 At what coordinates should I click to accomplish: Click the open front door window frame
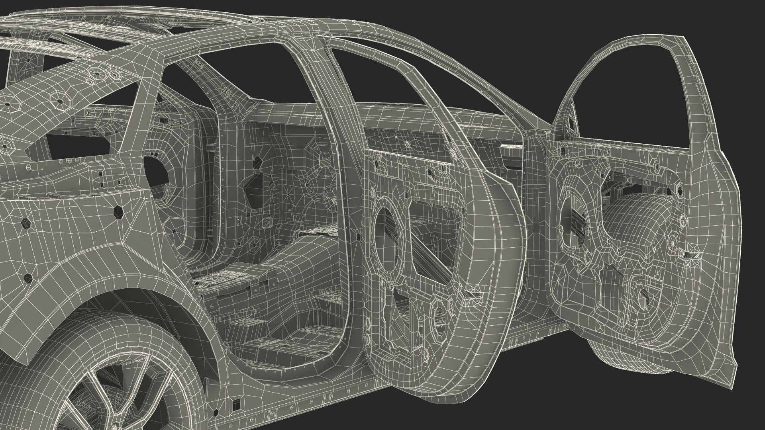[634, 92]
